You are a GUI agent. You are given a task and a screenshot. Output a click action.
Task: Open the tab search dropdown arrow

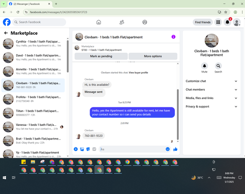[3, 4]
